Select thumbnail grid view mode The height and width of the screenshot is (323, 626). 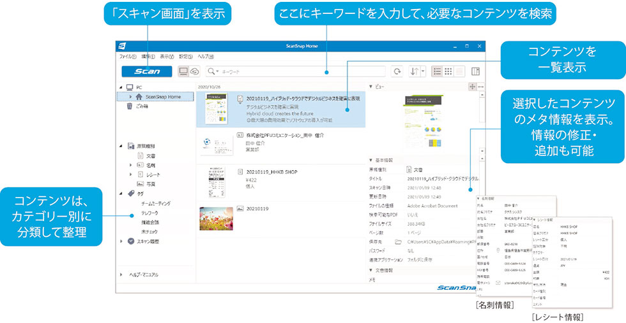click(448, 71)
